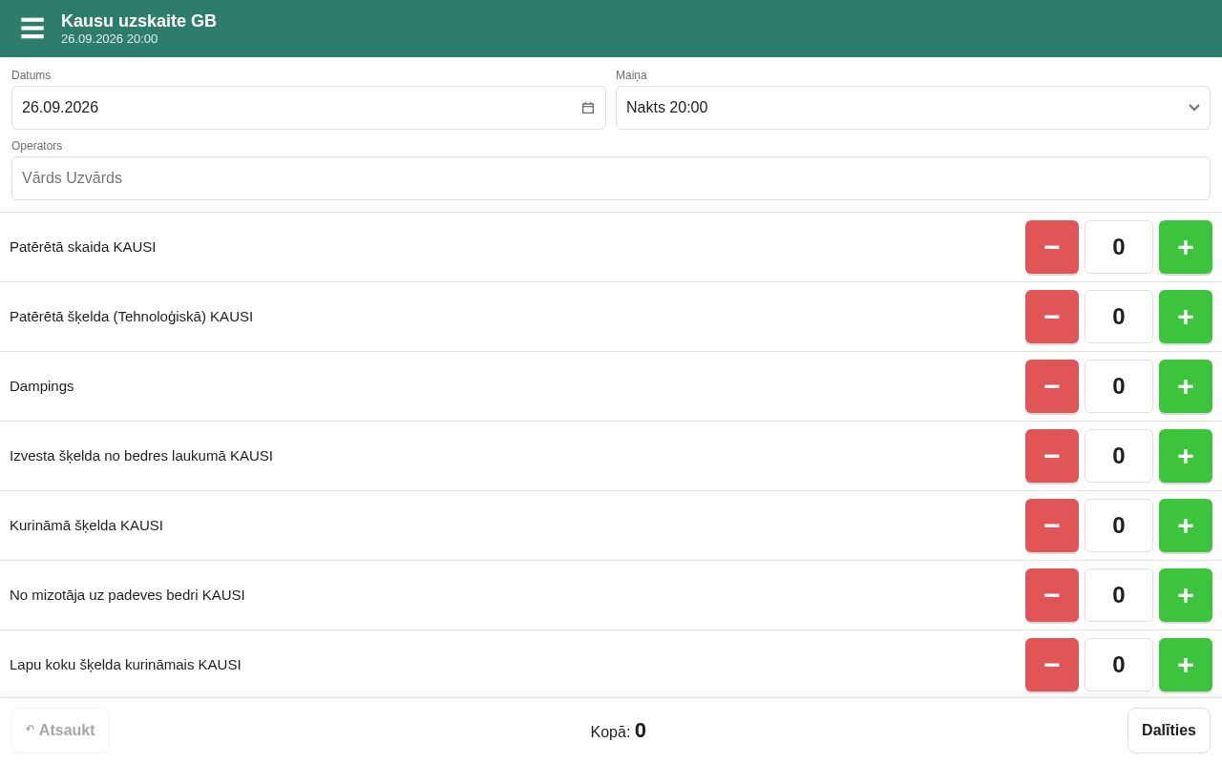Image resolution: width=1222 pixels, height=763 pixels.
Task: Open the calendar picker in Datums field
Action: click(x=588, y=108)
